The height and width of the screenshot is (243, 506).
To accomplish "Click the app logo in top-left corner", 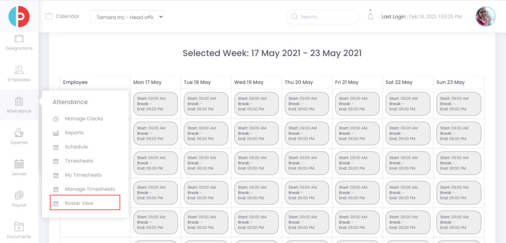I will [19, 16].
